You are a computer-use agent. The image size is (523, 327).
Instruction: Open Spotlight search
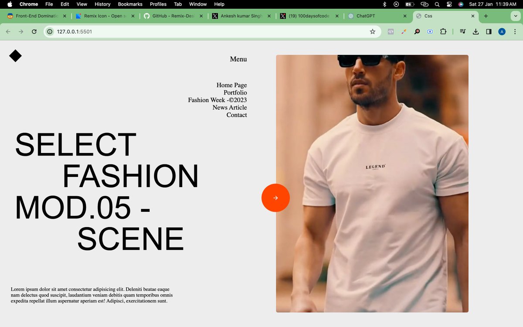[x=437, y=4]
